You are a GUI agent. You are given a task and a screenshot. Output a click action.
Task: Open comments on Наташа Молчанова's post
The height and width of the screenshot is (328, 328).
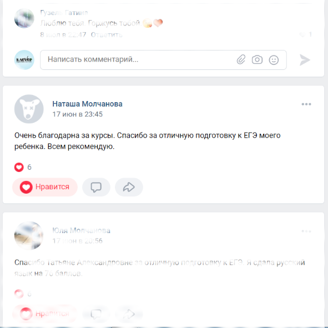pyautogui.click(x=96, y=187)
